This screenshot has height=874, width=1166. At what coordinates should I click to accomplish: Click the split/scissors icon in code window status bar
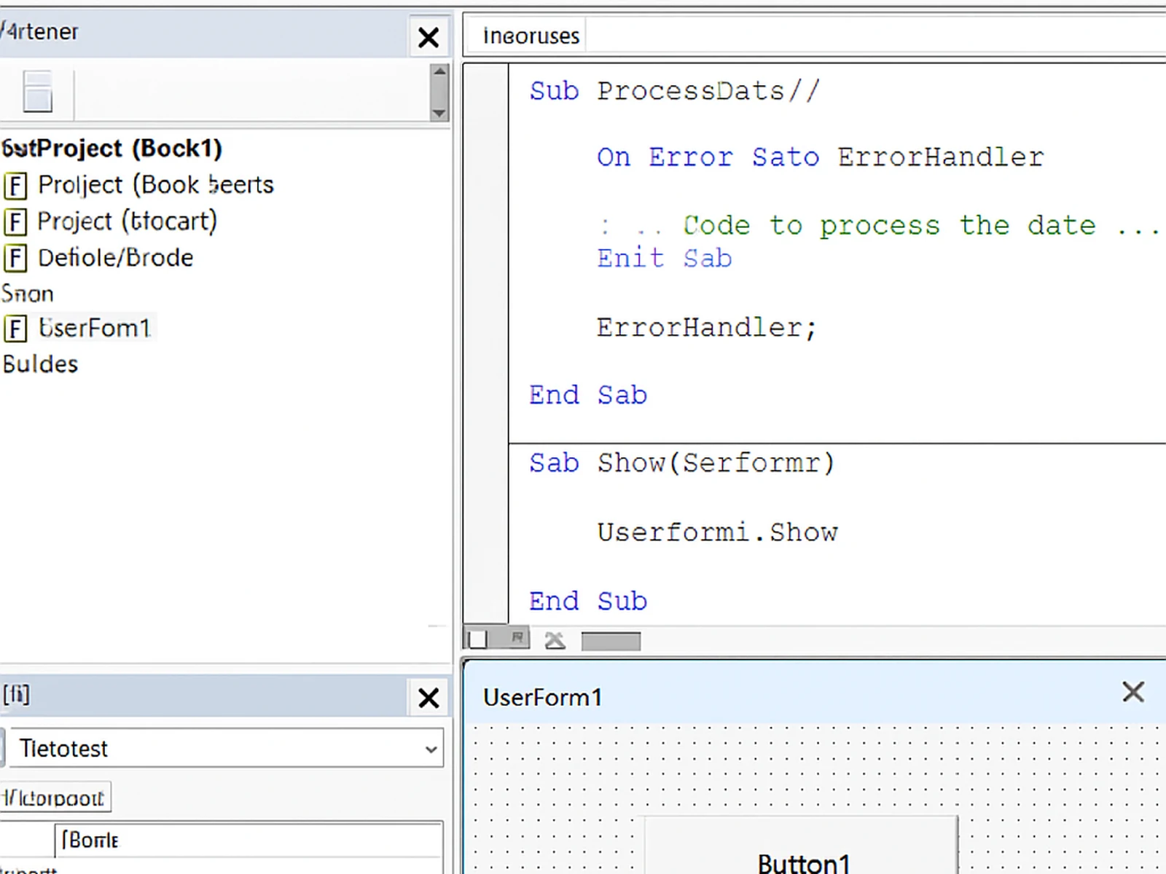click(x=555, y=639)
